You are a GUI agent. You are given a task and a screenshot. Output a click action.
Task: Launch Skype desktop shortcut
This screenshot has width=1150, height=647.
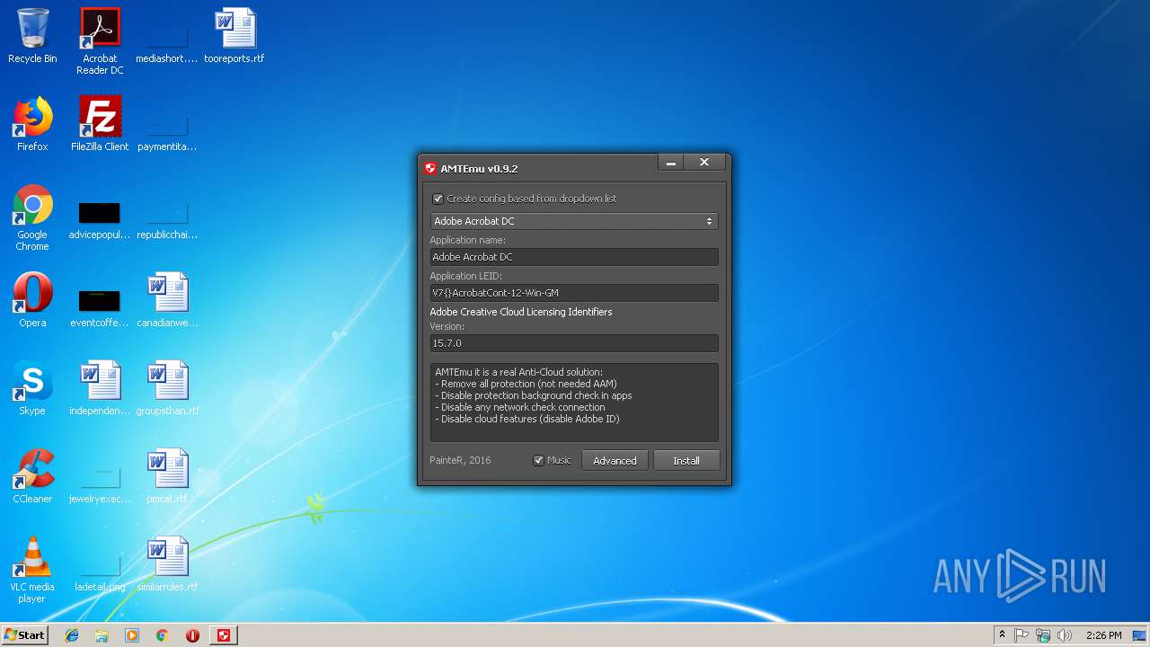(x=32, y=389)
